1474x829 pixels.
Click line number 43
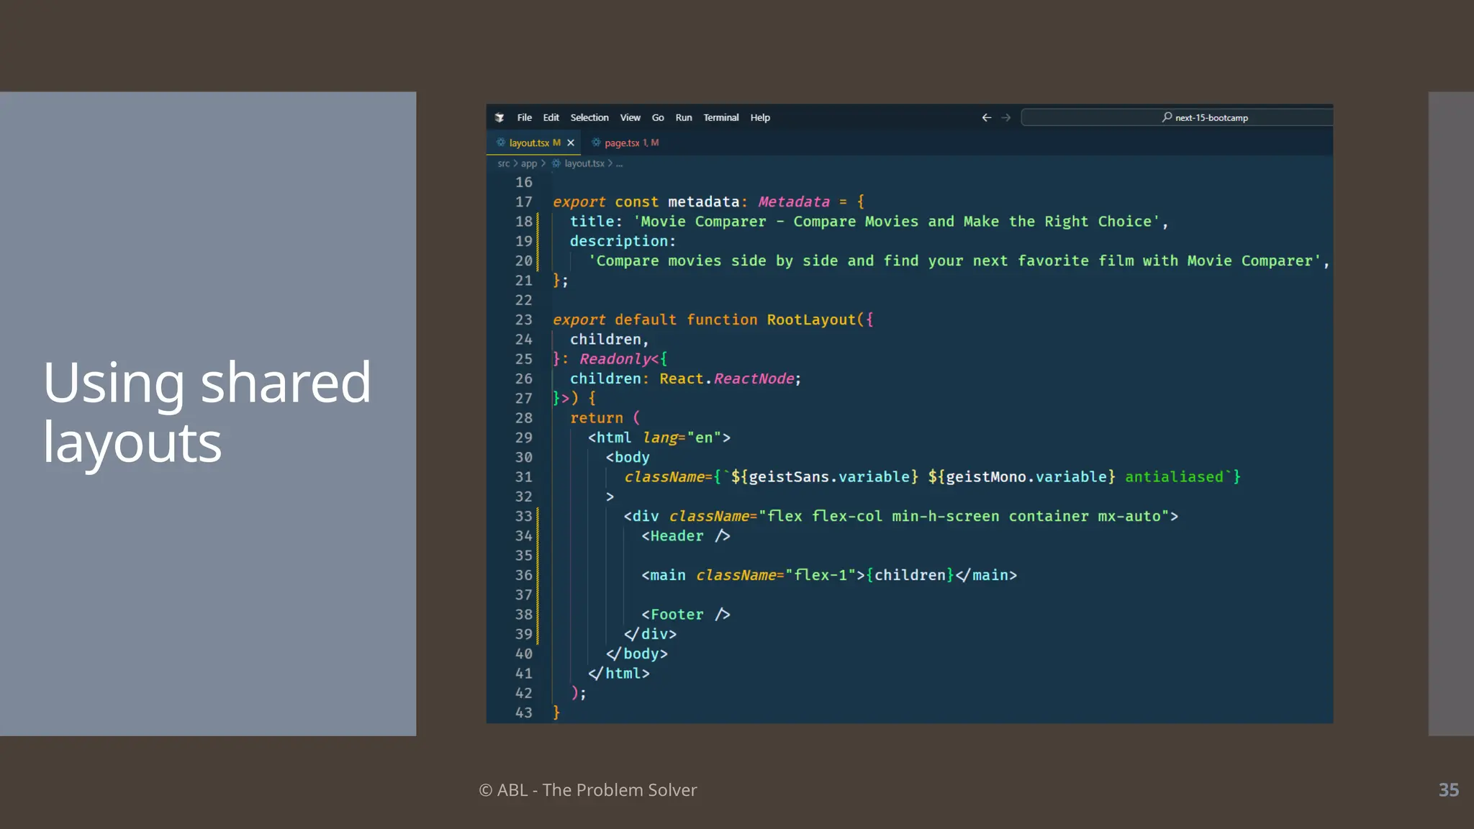pyautogui.click(x=523, y=712)
